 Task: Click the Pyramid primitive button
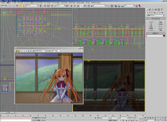point(160,28)
